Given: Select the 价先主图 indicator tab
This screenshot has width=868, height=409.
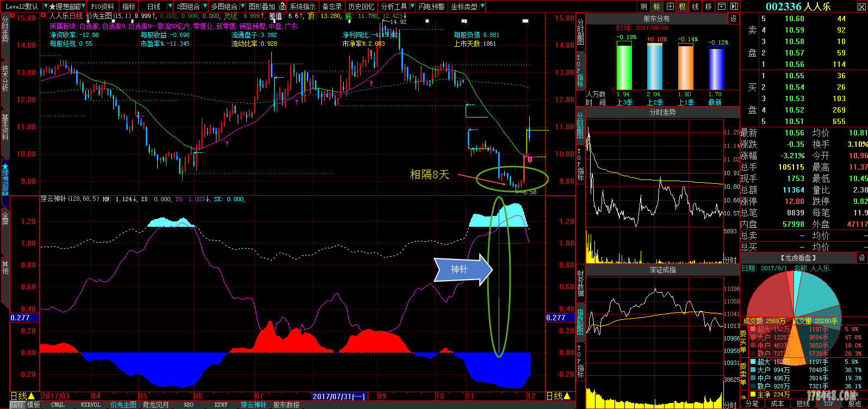Looking at the screenshot, I should point(123,405).
